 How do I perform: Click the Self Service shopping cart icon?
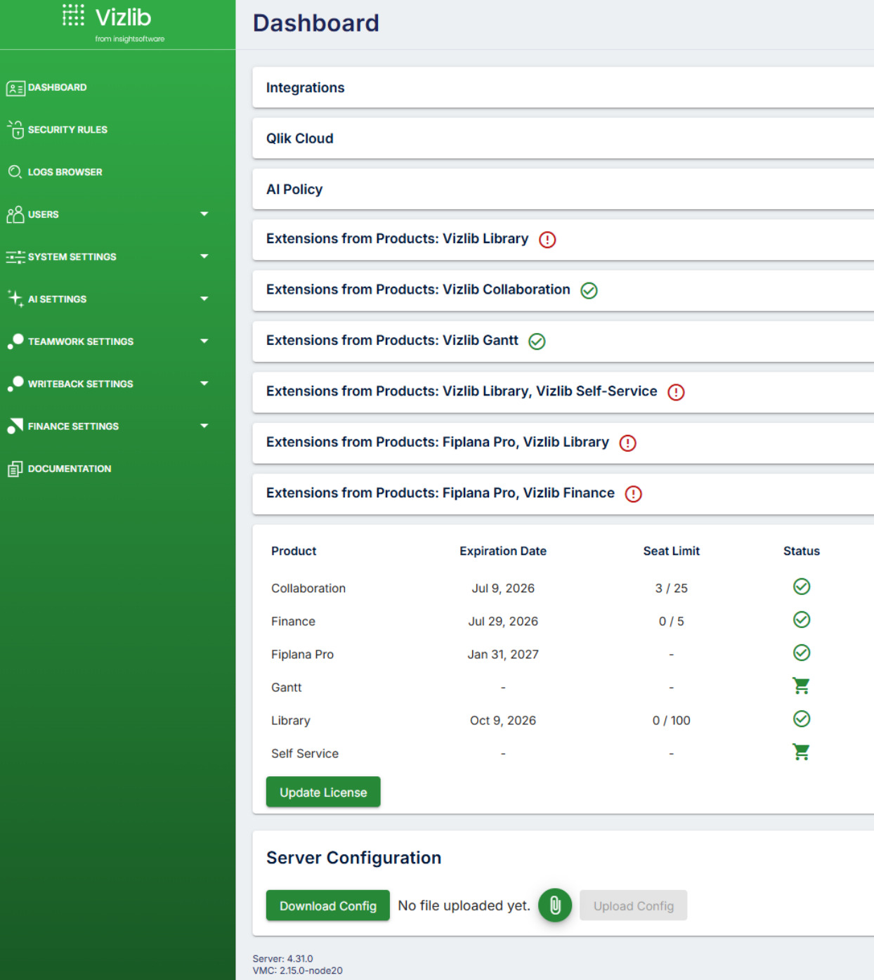801,752
